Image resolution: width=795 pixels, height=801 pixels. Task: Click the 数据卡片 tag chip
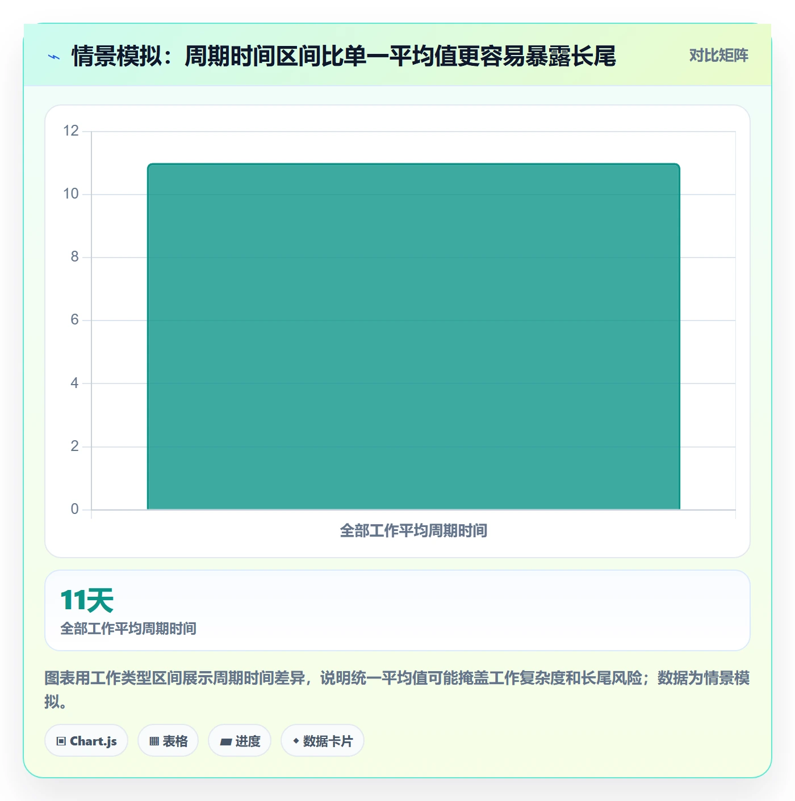[323, 740]
